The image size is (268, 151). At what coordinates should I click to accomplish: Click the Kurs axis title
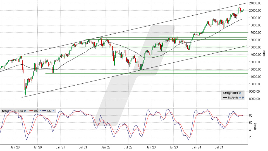(264, 53)
